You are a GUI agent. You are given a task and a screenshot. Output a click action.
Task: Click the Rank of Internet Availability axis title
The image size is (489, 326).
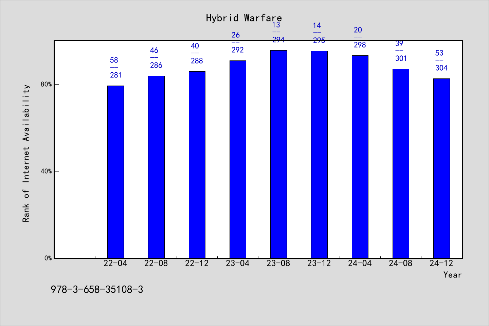26,153
